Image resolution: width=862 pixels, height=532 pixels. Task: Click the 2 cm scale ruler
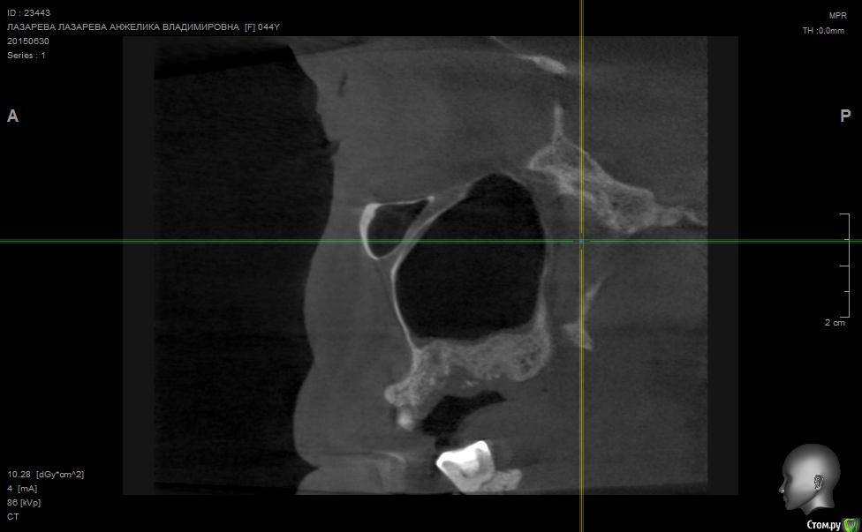(x=844, y=265)
